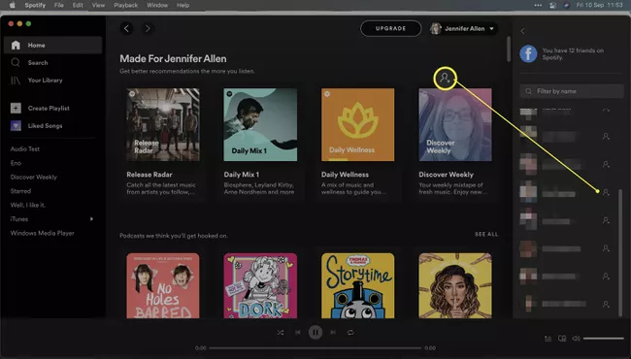Click the Facebook logo icon
This screenshot has width=631, height=359.
click(x=528, y=53)
